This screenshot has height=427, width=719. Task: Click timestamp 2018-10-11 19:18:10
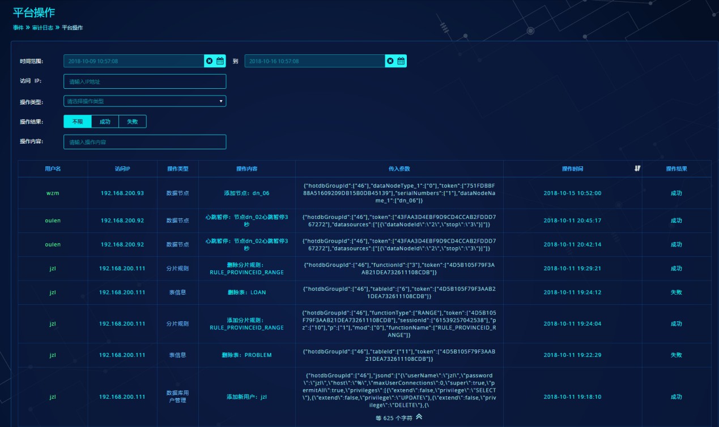click(572, 396)
